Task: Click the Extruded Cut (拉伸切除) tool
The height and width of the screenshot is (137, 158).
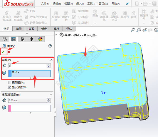Action: [56, 16]
